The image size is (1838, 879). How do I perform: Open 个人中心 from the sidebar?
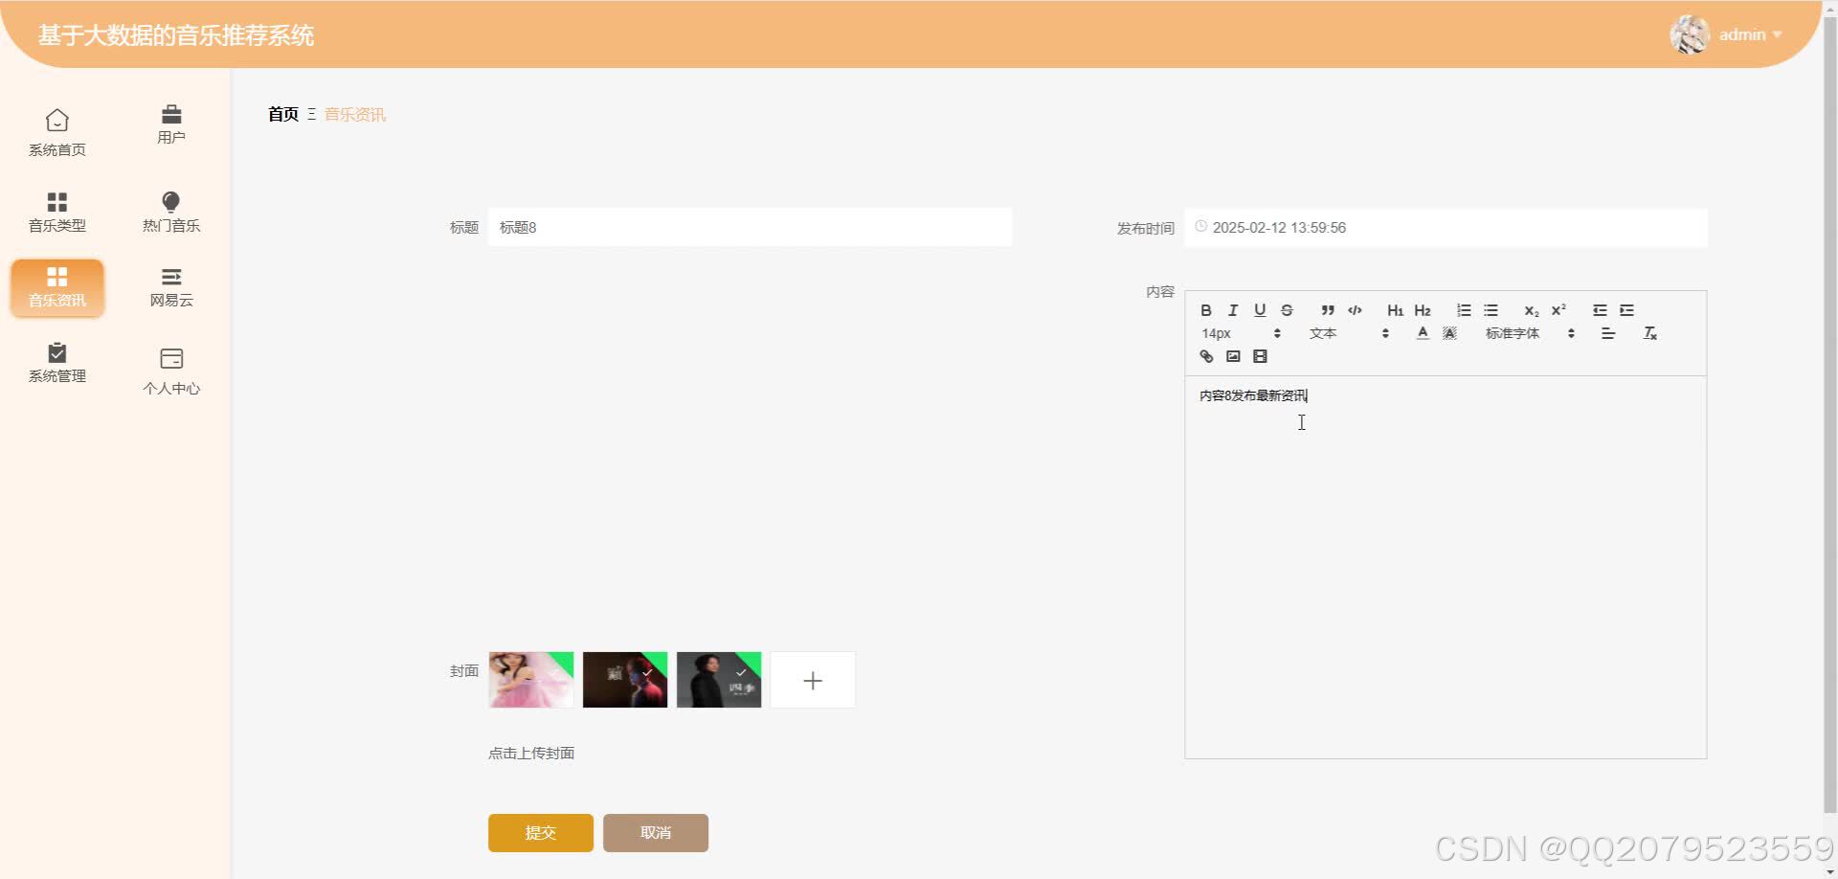(x=171, y=369)
